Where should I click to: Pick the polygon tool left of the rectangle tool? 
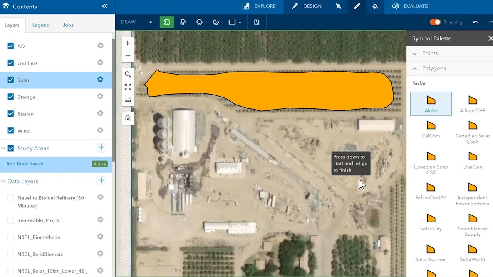216,22
